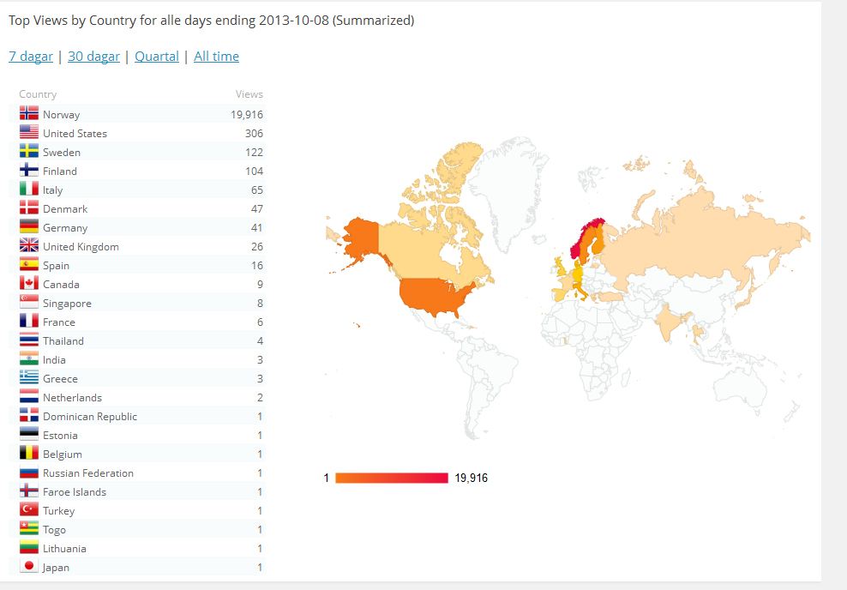Click Finland row in country table
The height and width of the screenshot is (590, 847).
pos(137,171)
